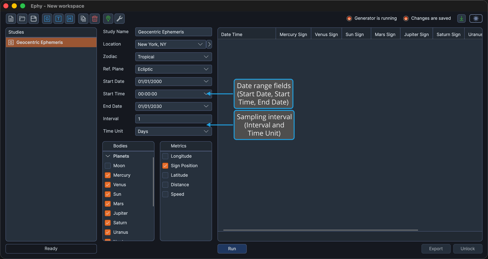Click the Venus Sign column header
Screen dimensions: 488x259
pyautogui.click(x=326, y=34)
